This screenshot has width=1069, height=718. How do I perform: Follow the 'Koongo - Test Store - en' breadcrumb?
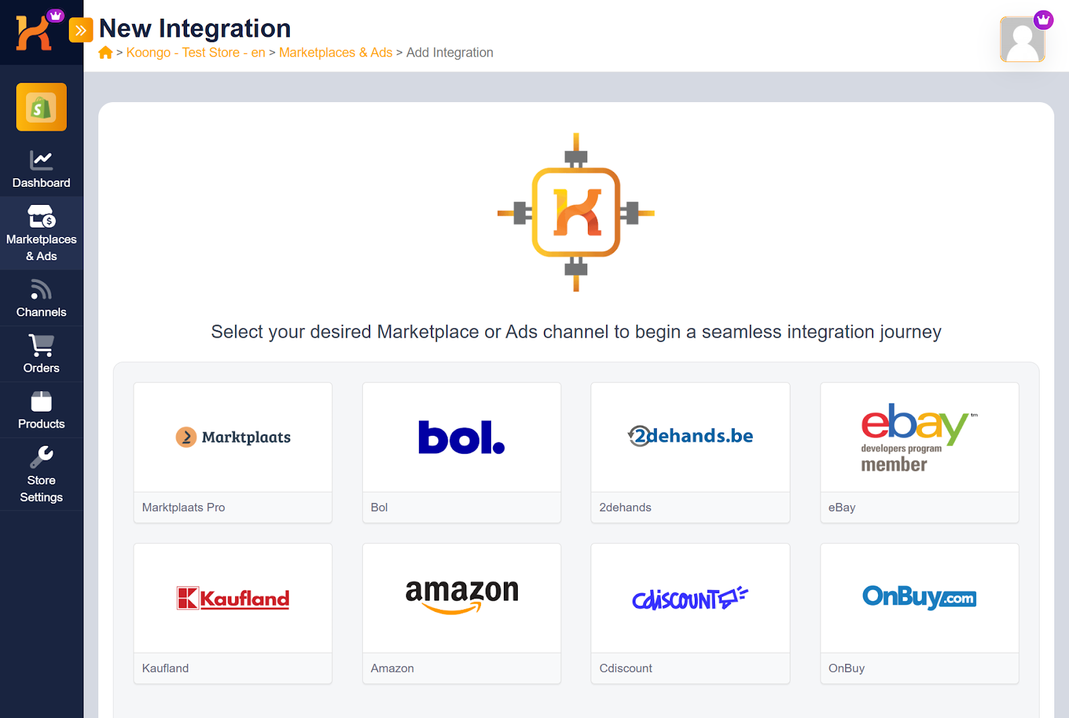[196, 53]
